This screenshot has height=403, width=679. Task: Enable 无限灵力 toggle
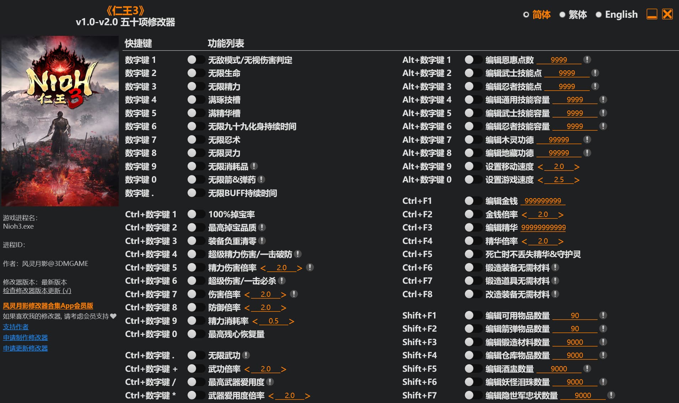(x=196, y=153)
